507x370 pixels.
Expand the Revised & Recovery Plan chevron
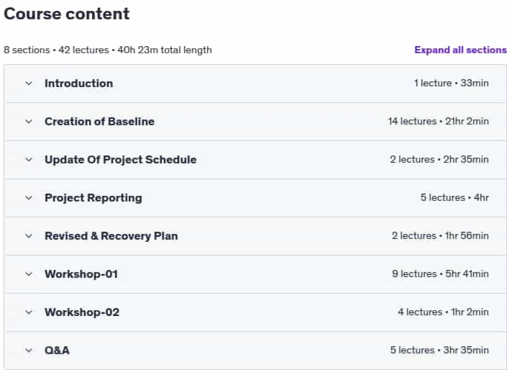[x=29, y=236]
